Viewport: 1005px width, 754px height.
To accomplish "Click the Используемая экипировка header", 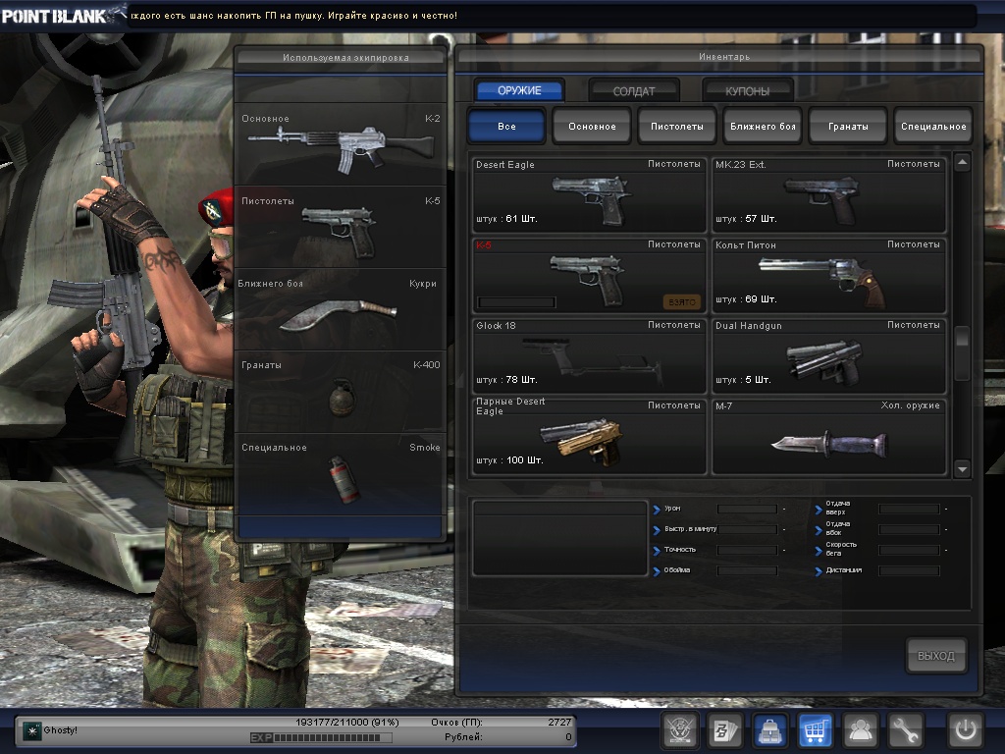I will click(x=345, y=58).
